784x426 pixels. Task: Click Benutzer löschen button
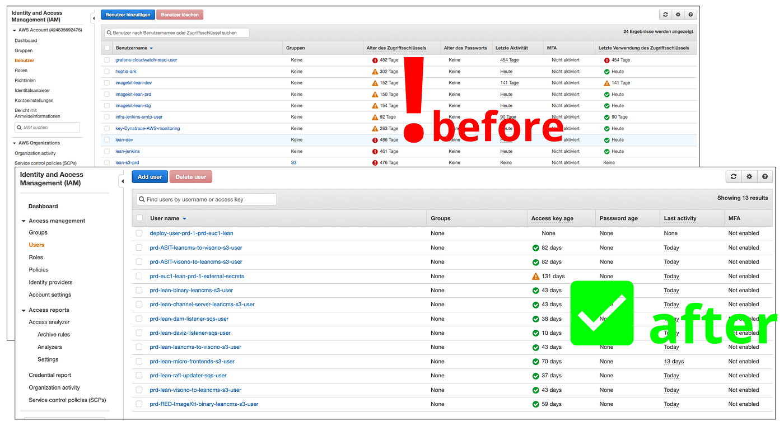[180, 15]
